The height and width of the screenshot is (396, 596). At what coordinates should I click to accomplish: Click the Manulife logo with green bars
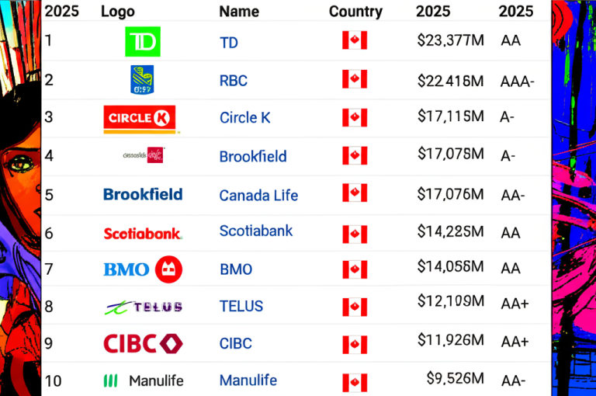coord(144,380)
